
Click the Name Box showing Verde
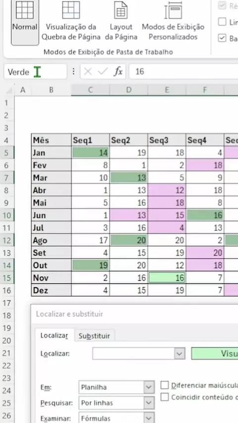coord(35,72)
